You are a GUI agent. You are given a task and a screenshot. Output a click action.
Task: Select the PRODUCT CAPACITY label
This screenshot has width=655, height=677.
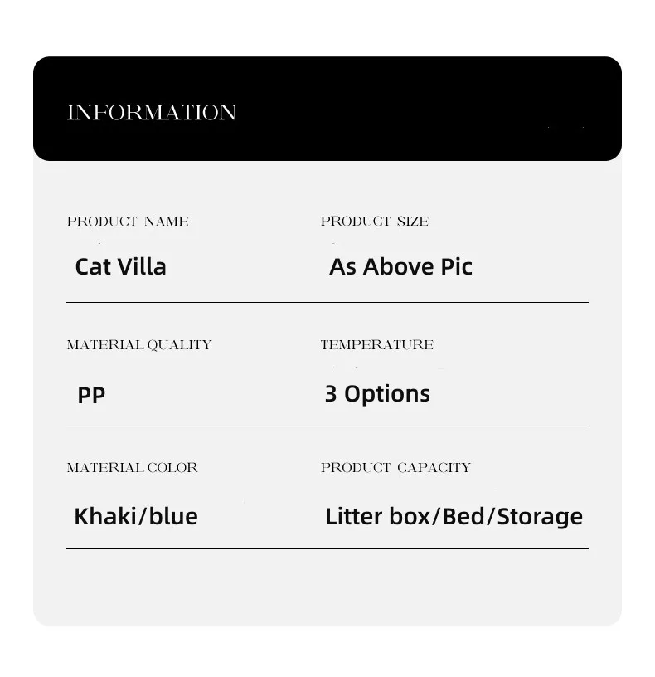tap(395, 468)
